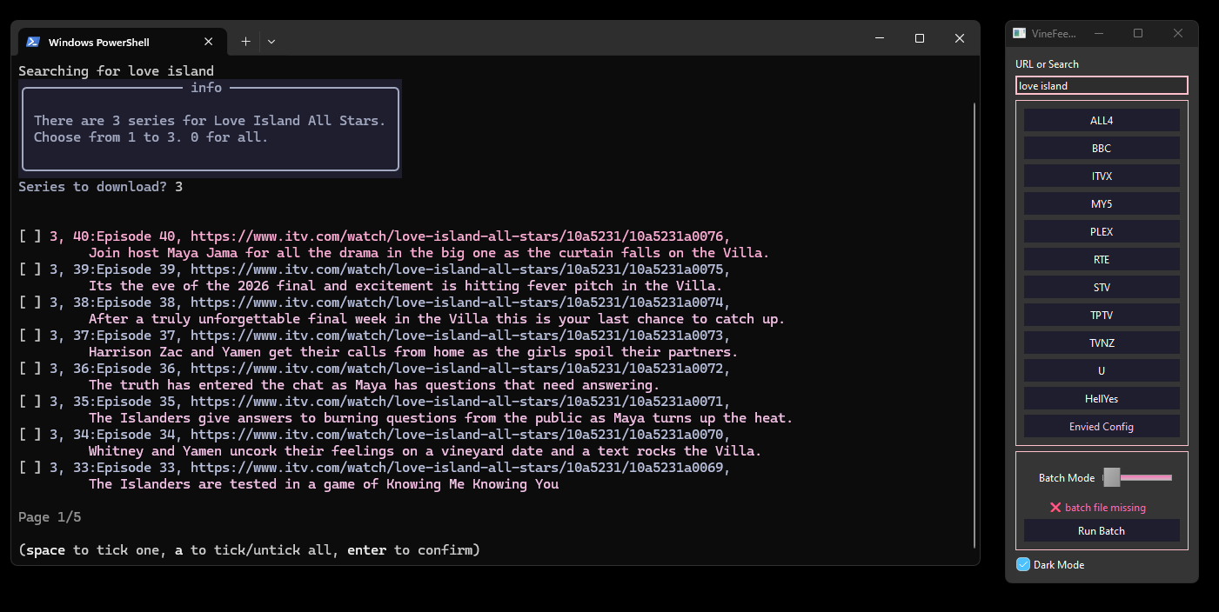Click the BBC service button
The width and height of the screenshot is (1219, 612).
click(x=1102, y=149)
